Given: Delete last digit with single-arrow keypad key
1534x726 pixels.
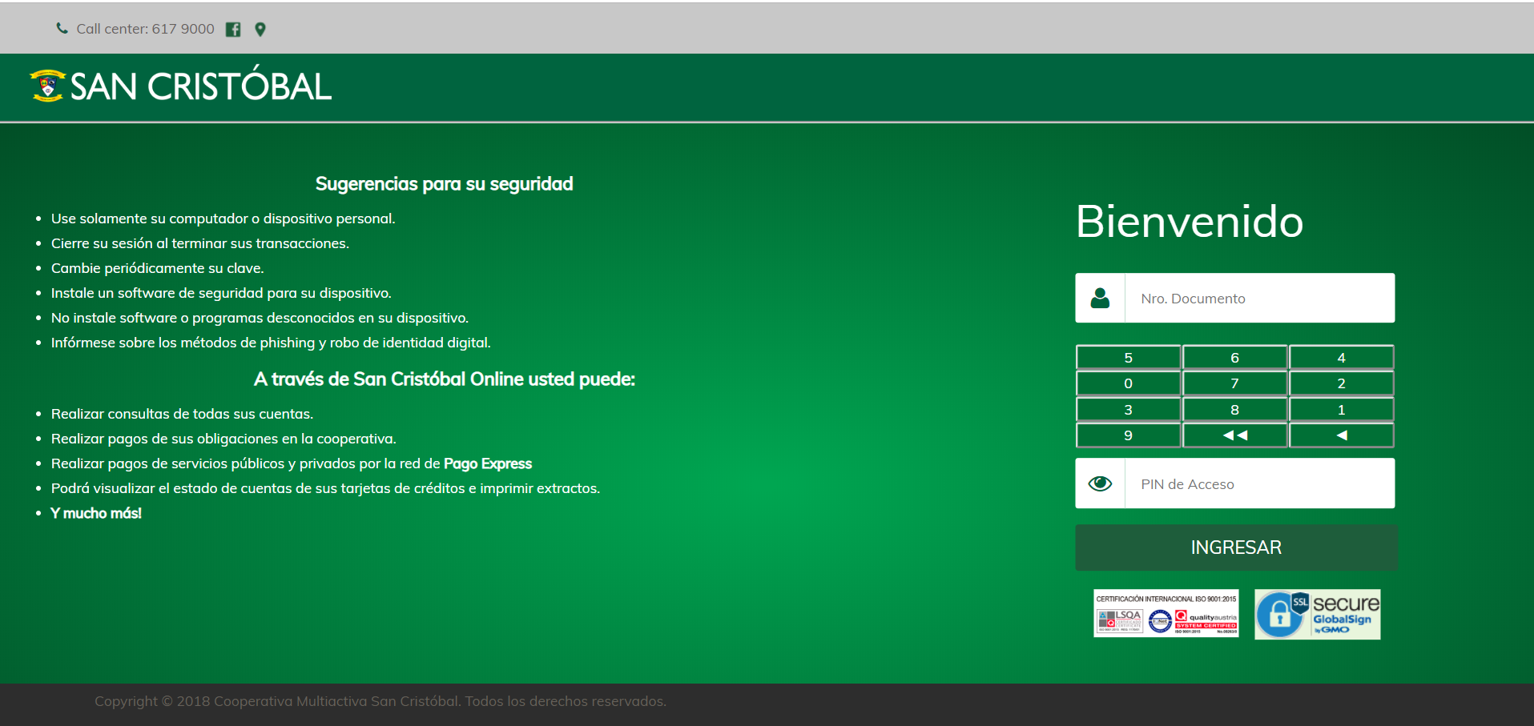Looking at the screenshot, I should [x=1341, y=435].
